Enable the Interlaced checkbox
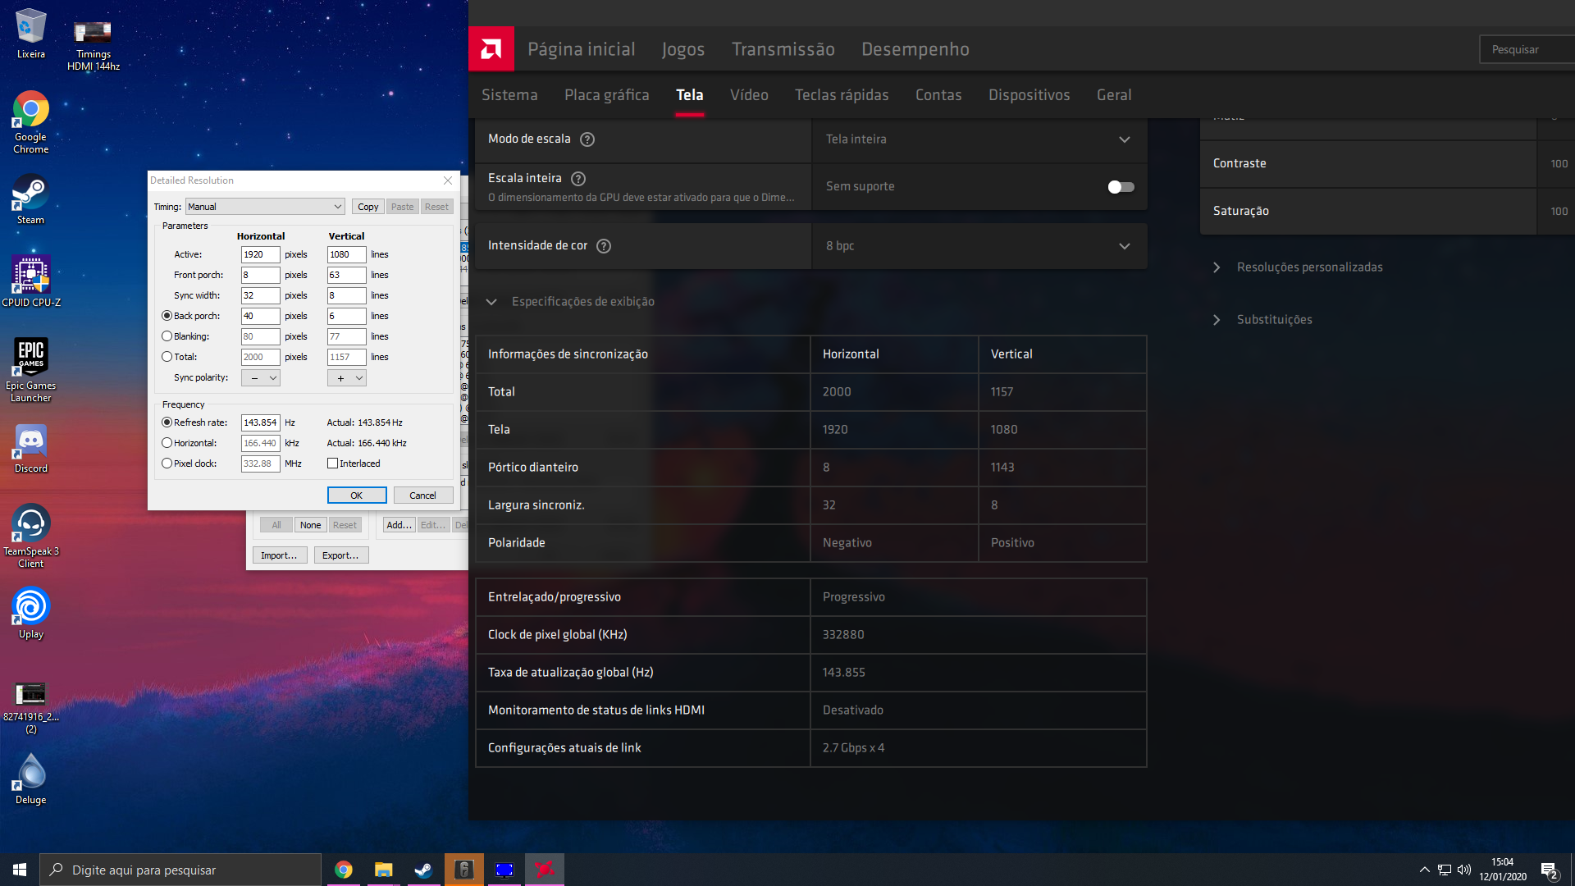Image resolution: width=1575 pixels, height=886 pixels. coord(333,464)
